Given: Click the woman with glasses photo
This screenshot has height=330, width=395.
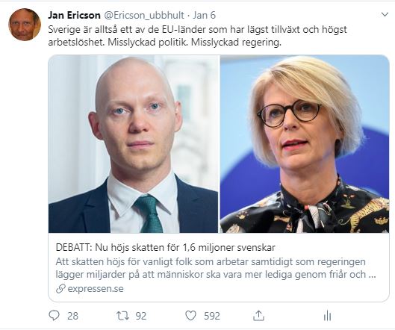Looking at the screenshot, I should (305, 144).
